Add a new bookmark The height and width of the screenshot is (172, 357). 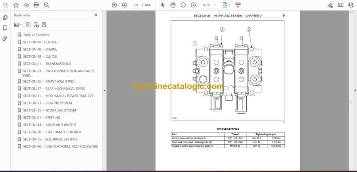tap(36, 25)
